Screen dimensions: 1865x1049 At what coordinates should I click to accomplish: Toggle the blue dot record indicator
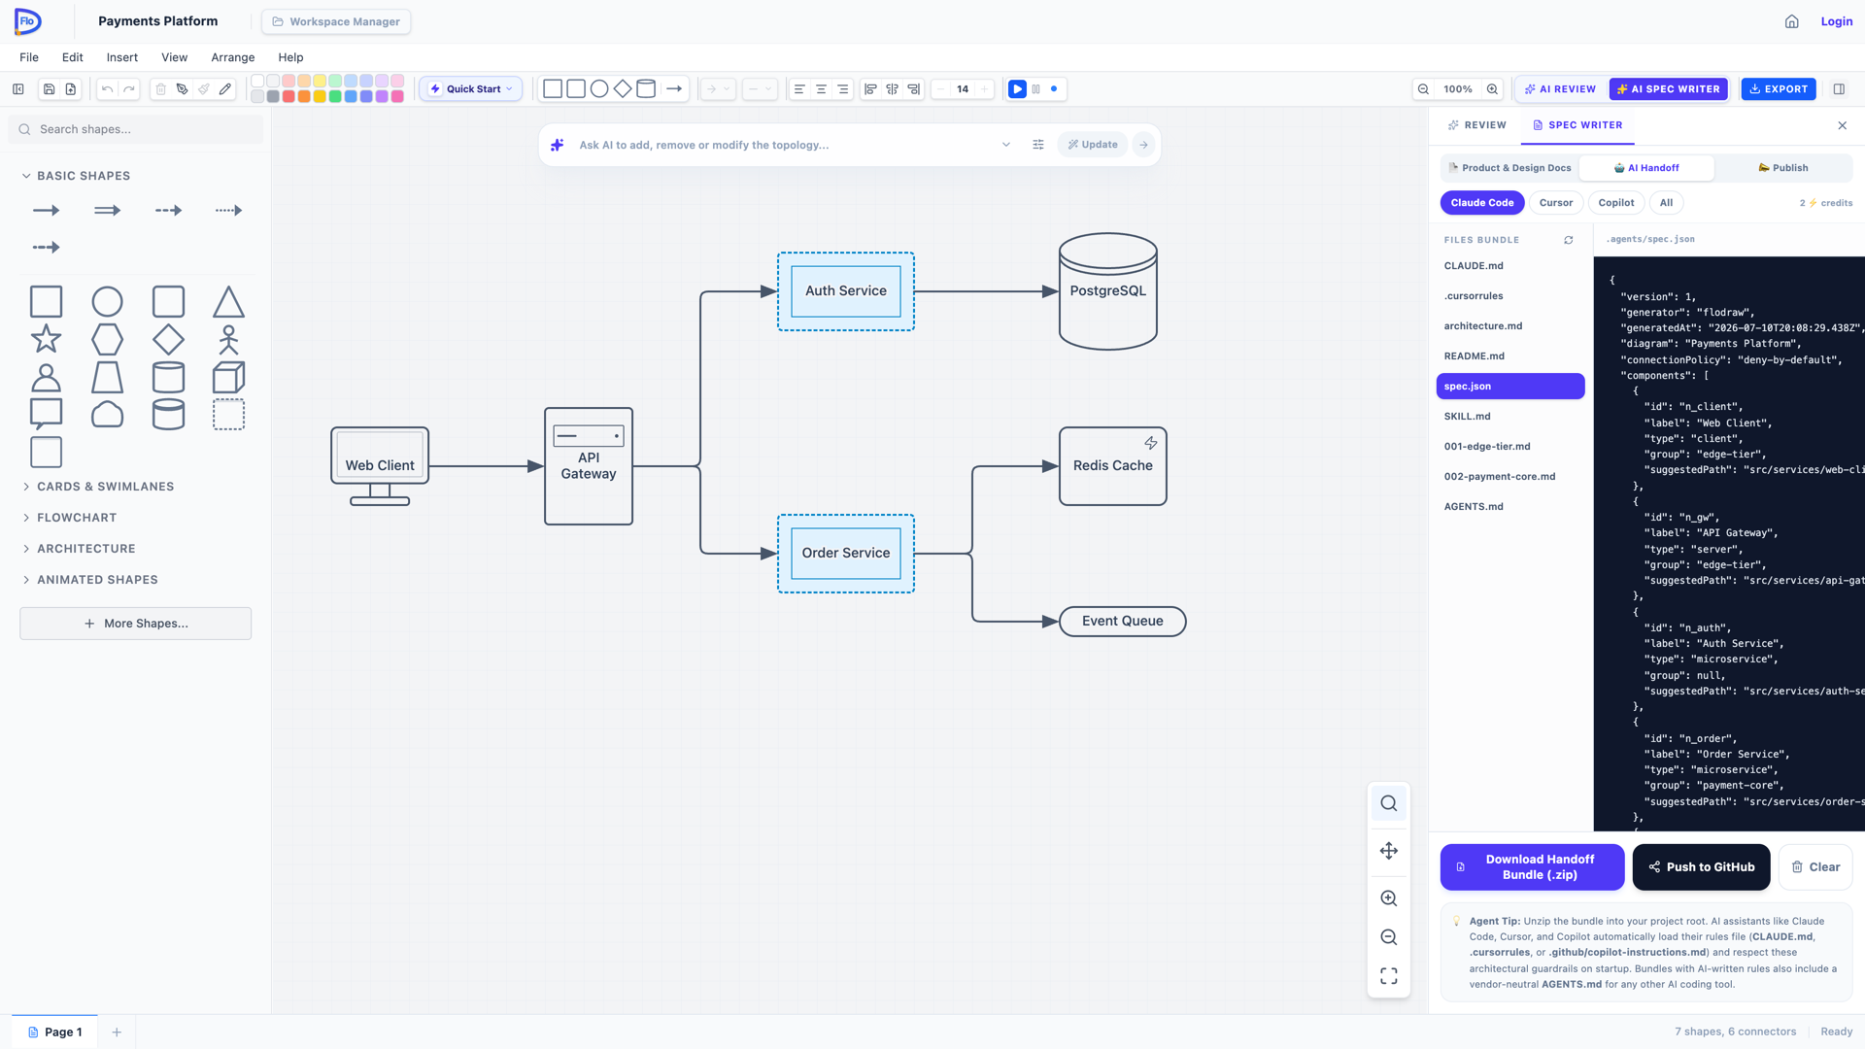1054,89
